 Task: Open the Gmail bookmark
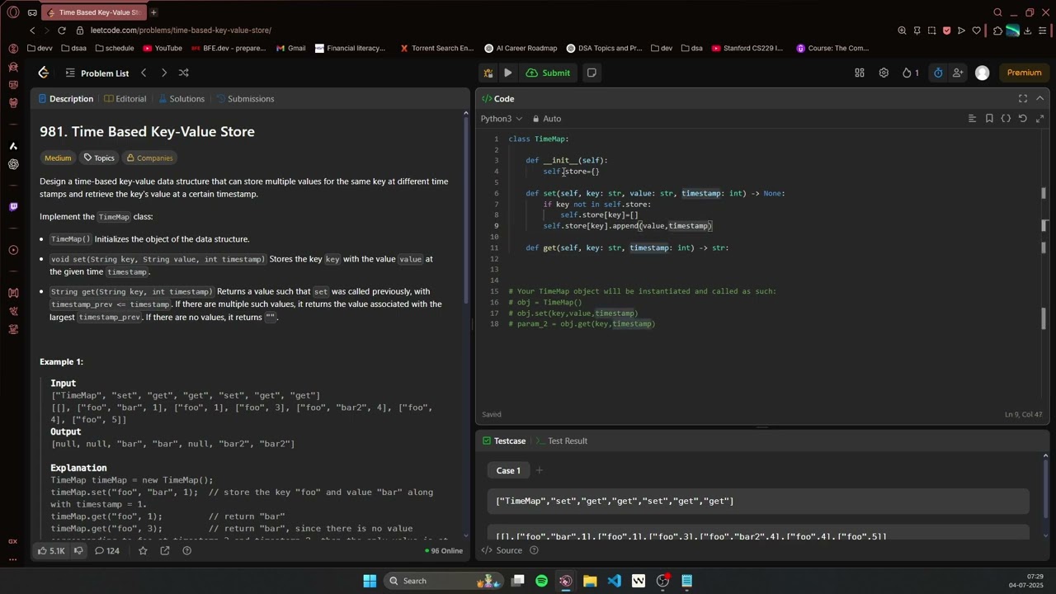click(x=290, y=48)
